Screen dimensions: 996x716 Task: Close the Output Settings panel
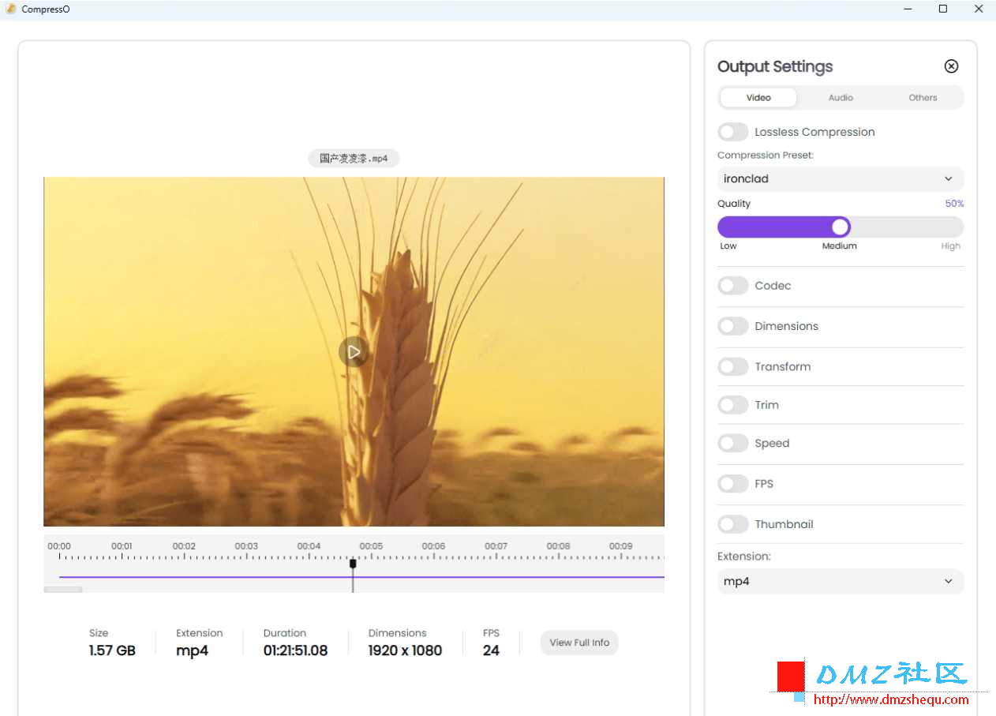pos(951,66)
